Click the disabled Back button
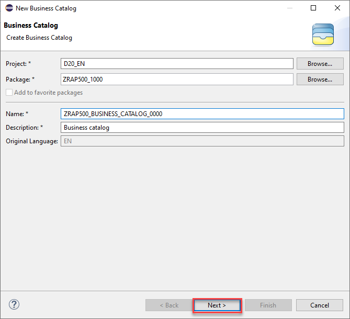Screen dimensions: 350x319 click(x=169, y=305)
